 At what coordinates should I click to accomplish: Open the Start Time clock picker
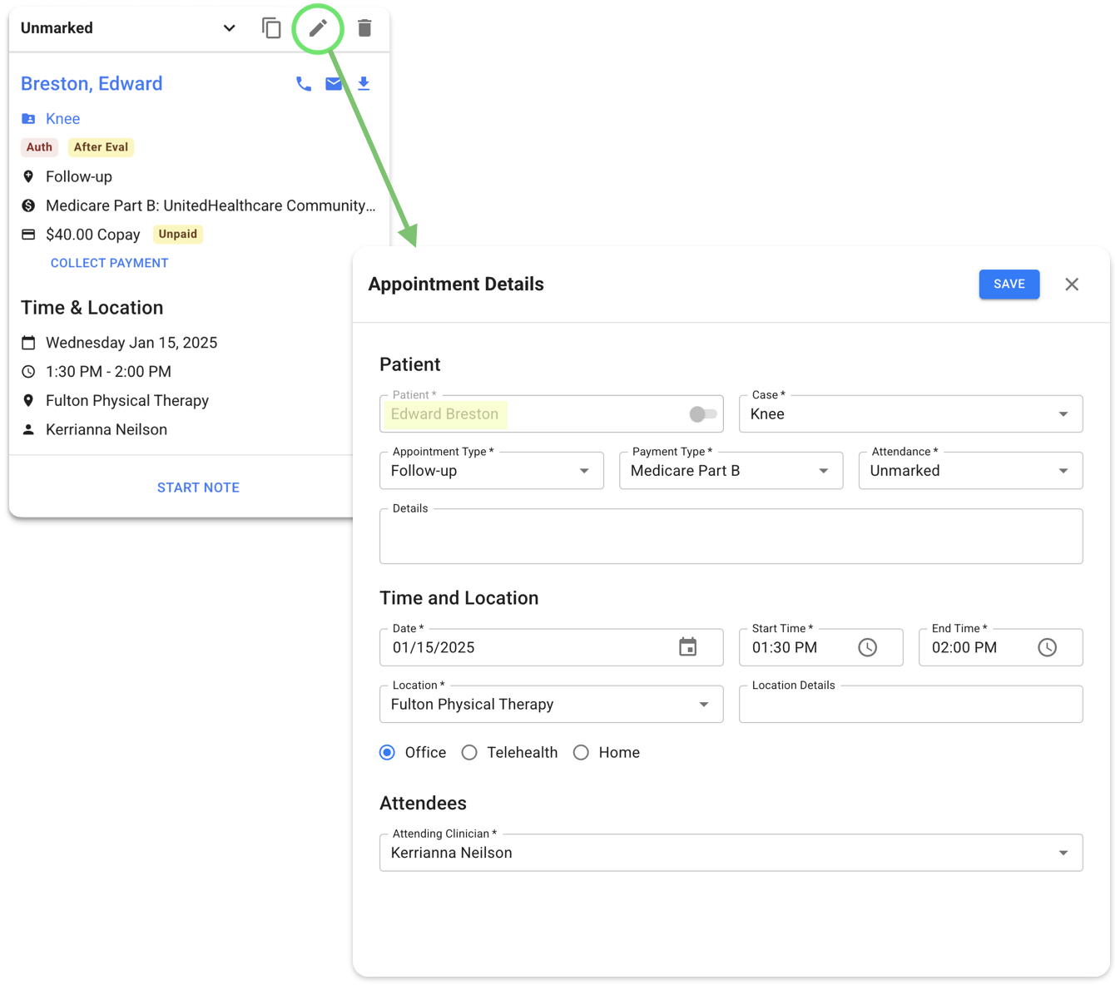(868, 647)
